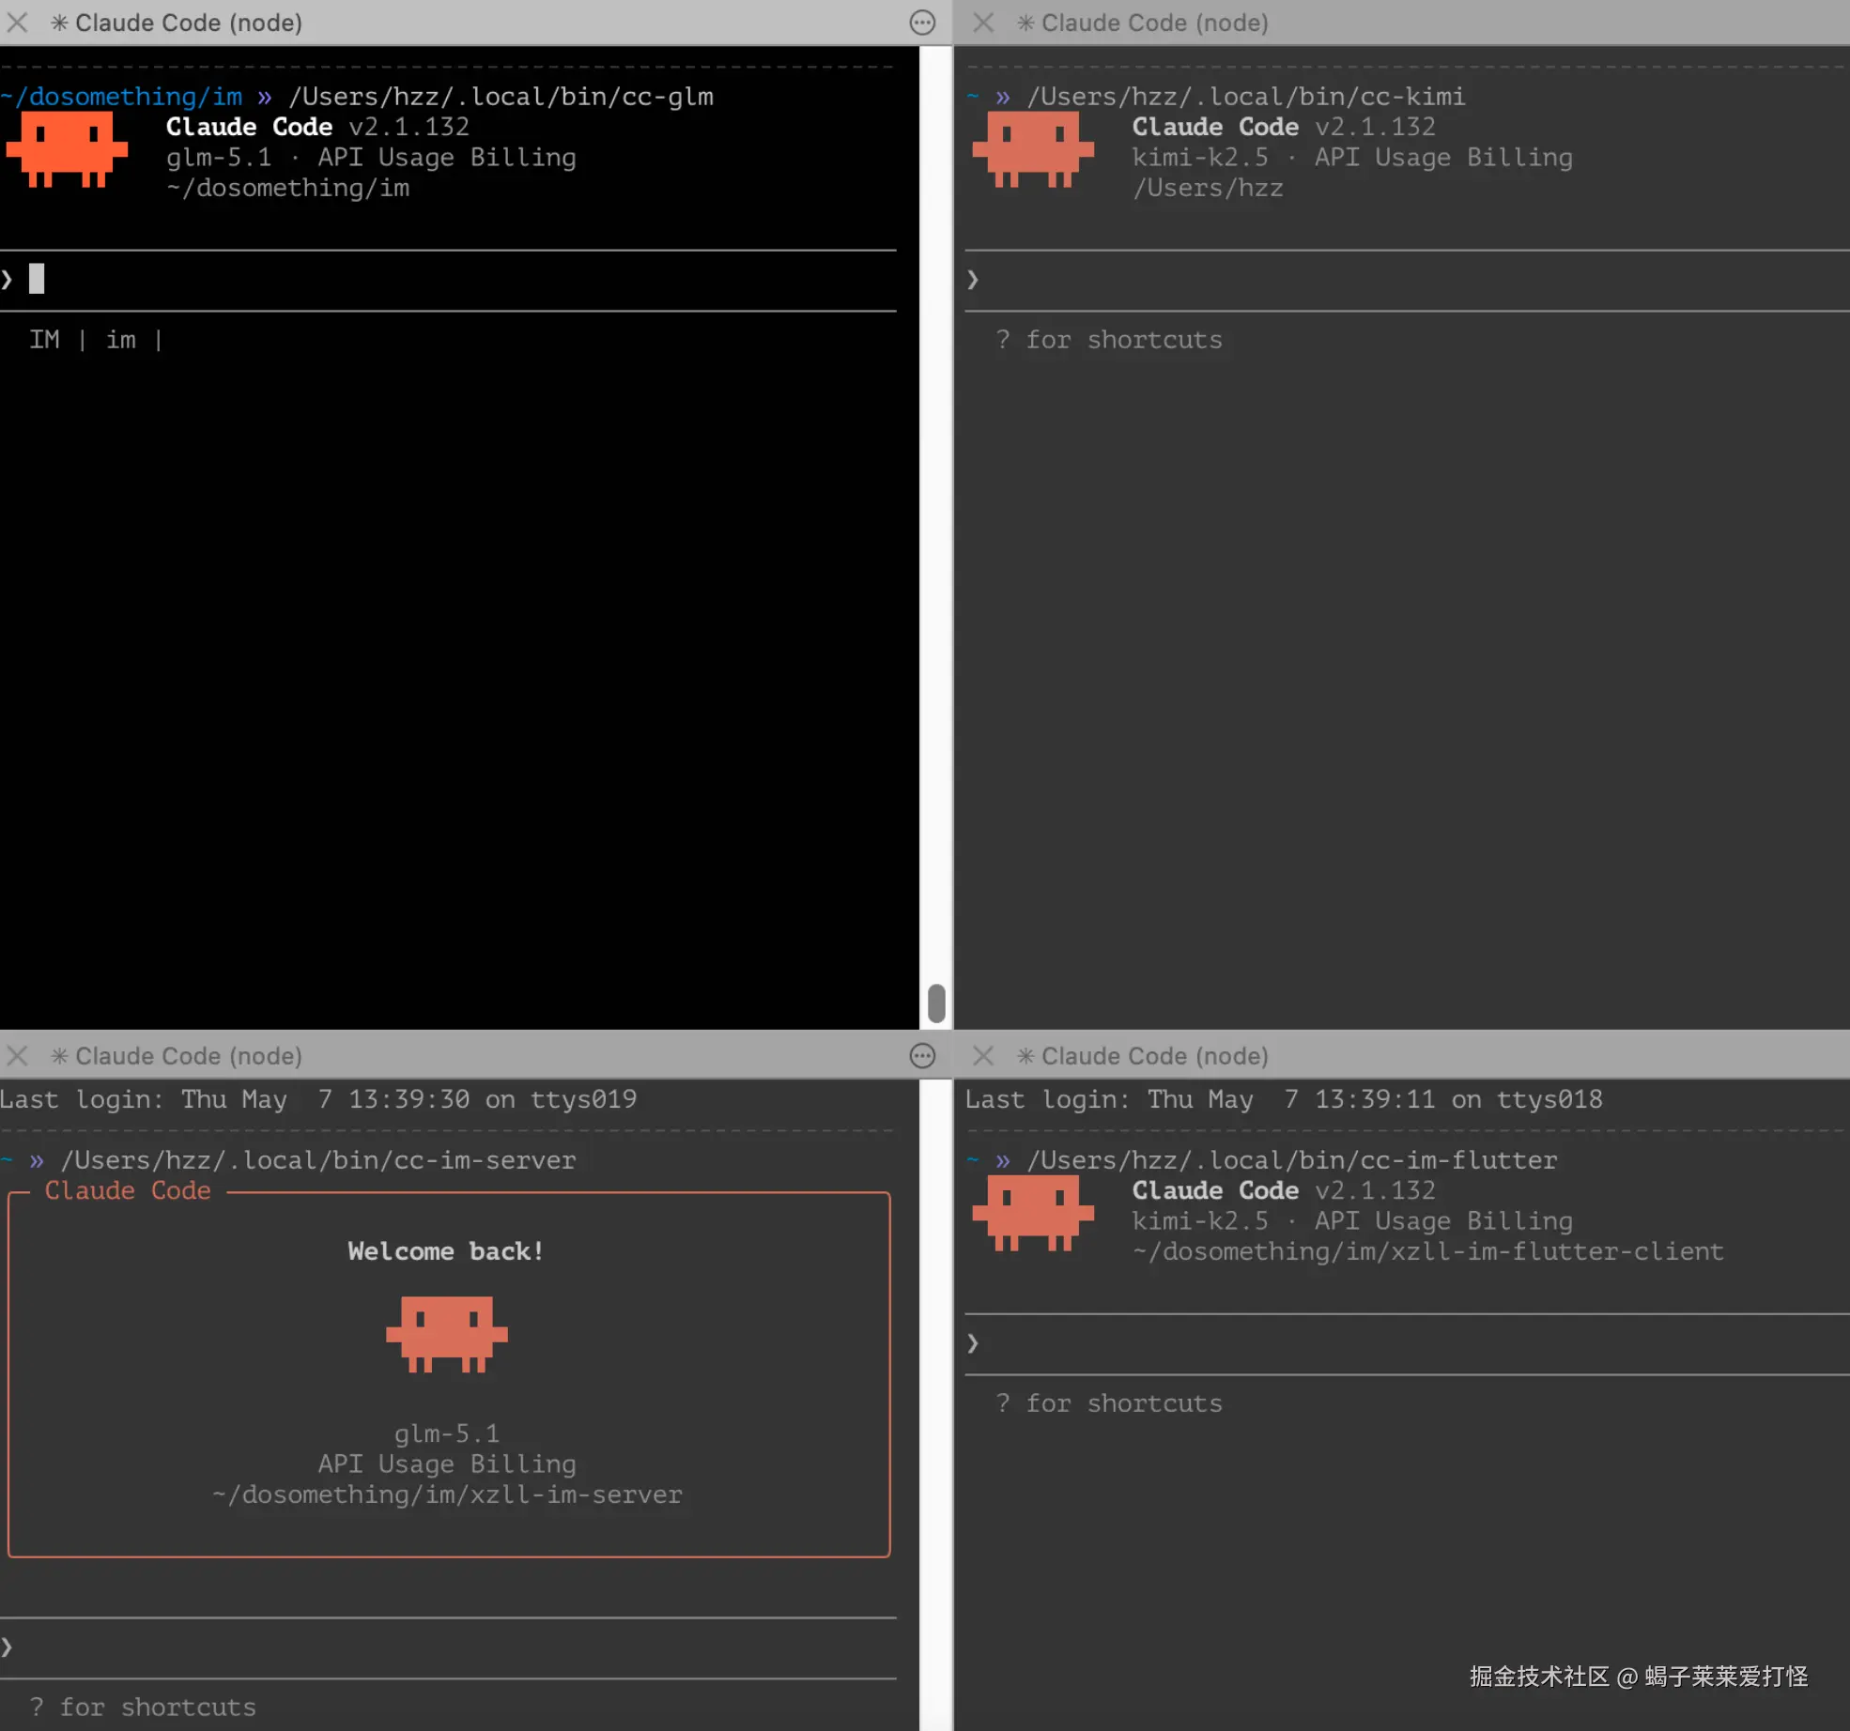Close the cc-kimi terminal pane
1850x1731 pixels.
pos(983,23)
